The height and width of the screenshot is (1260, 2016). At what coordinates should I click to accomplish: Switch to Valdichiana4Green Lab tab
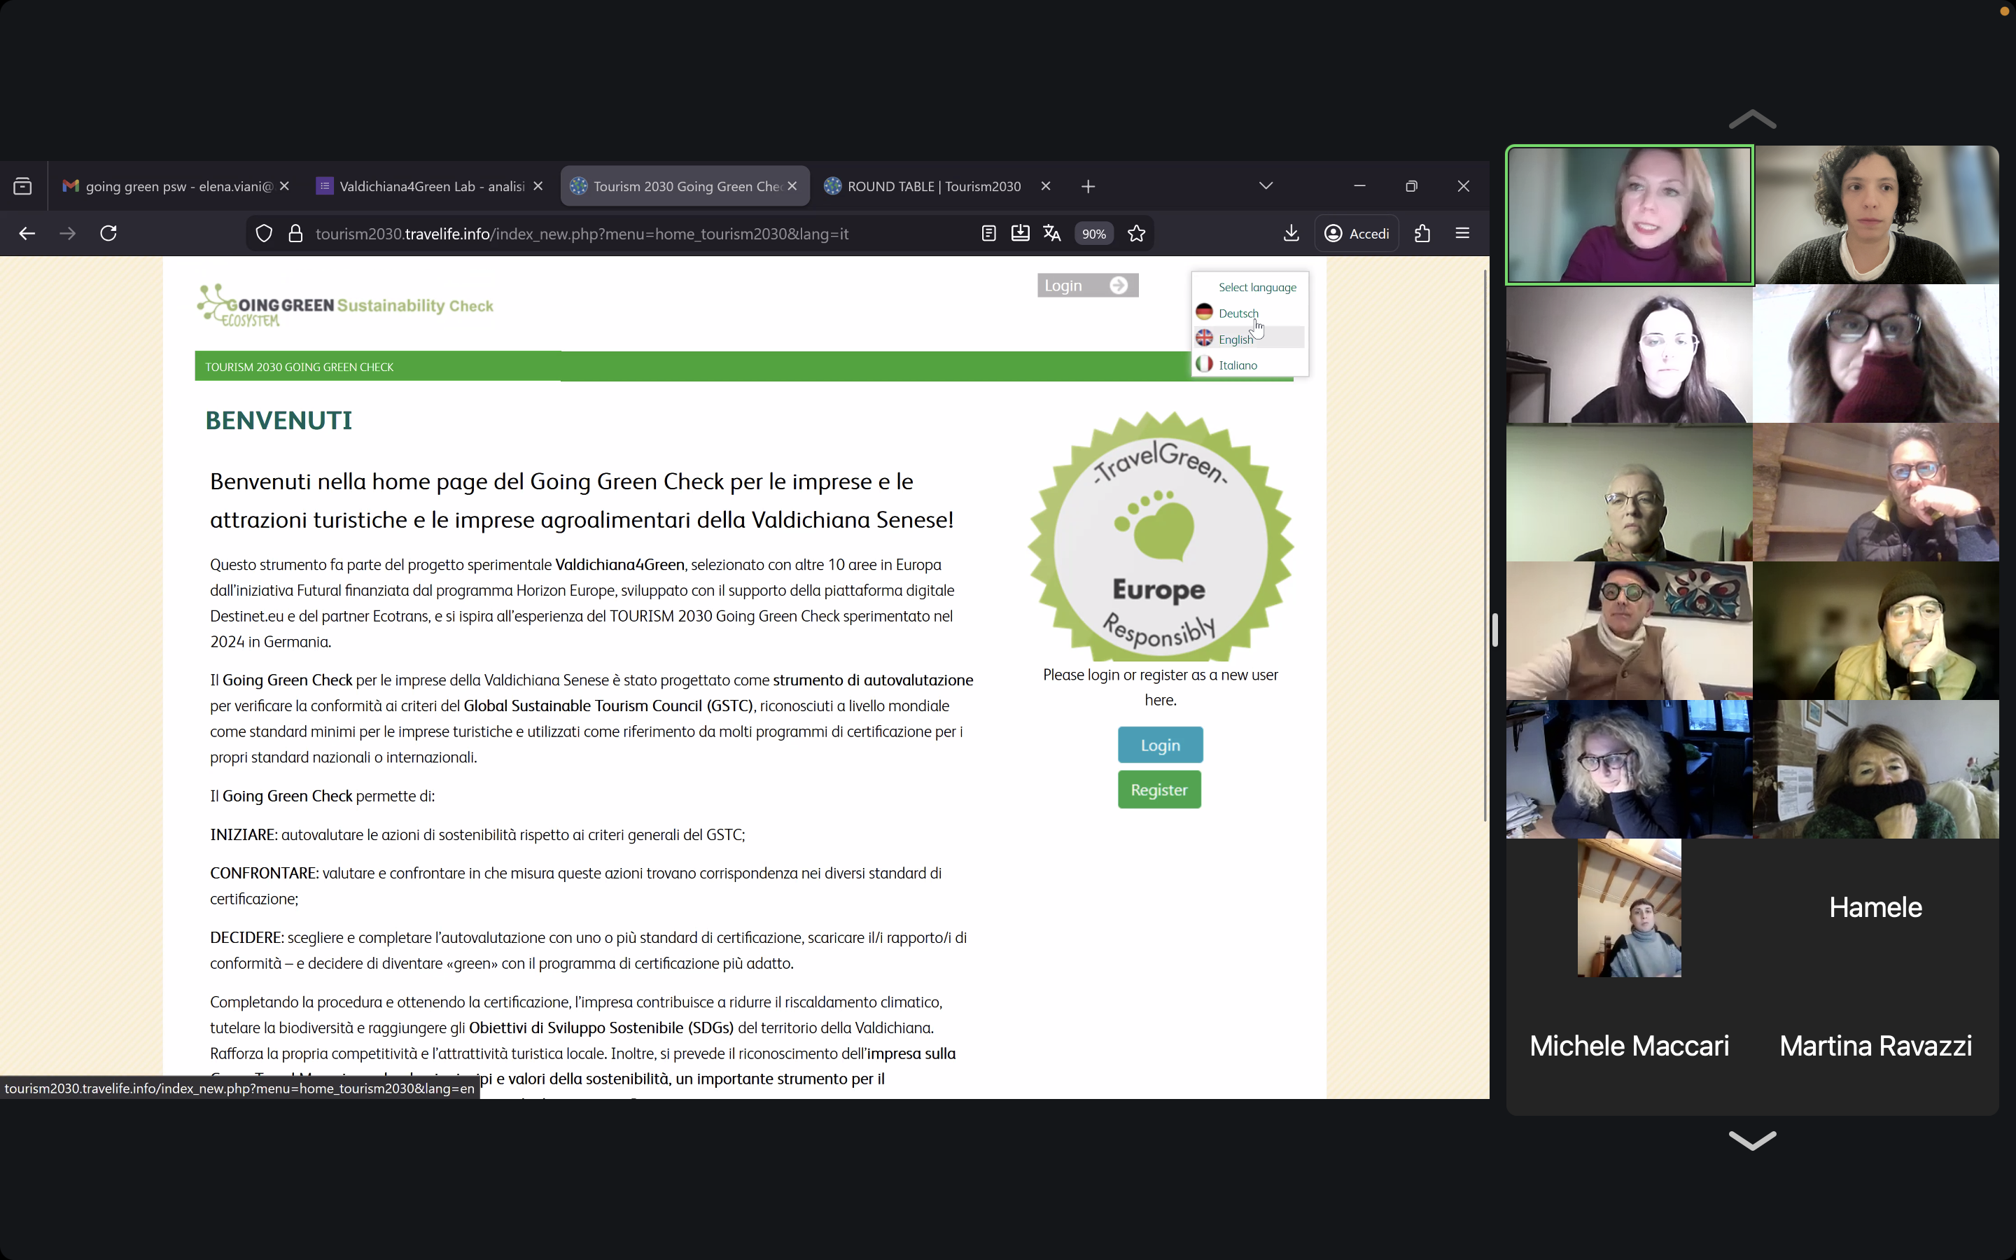coord(430,185)
